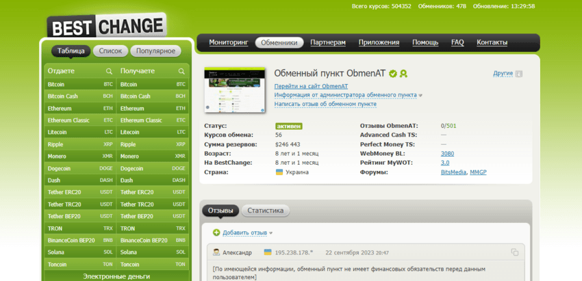Click search icon in Отдаете column
This screenshot has width=582, height=281.
pyautogui.click(x=109, y=71)
